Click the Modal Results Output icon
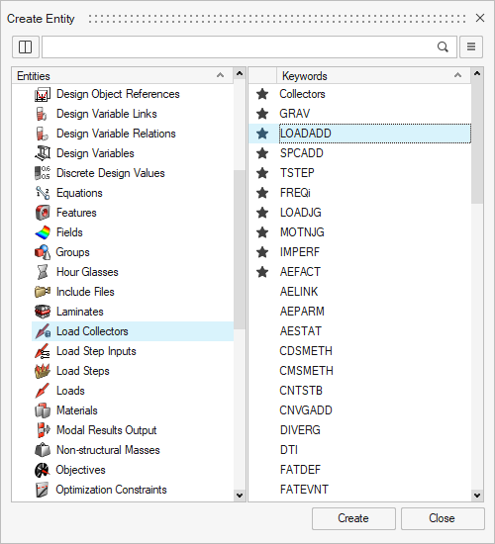 pyautogui.click(x=43, y=430)
